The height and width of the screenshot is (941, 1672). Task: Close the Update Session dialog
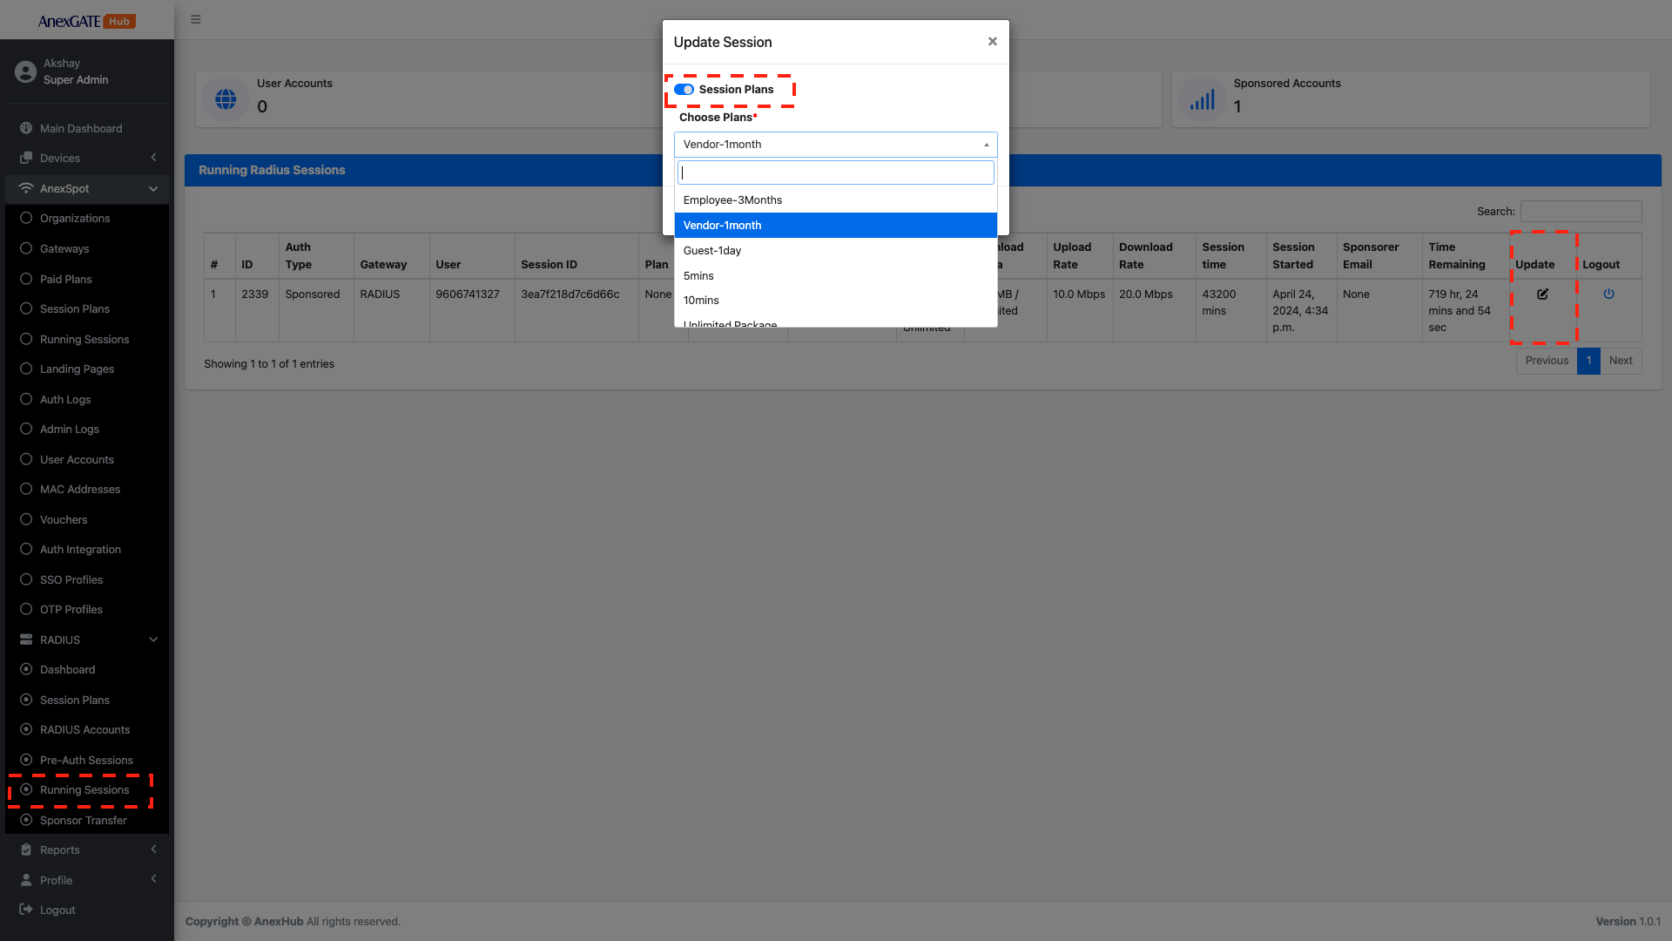pos(992,42)
